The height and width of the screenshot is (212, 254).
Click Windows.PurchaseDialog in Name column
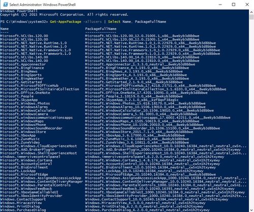pos(23,210)
